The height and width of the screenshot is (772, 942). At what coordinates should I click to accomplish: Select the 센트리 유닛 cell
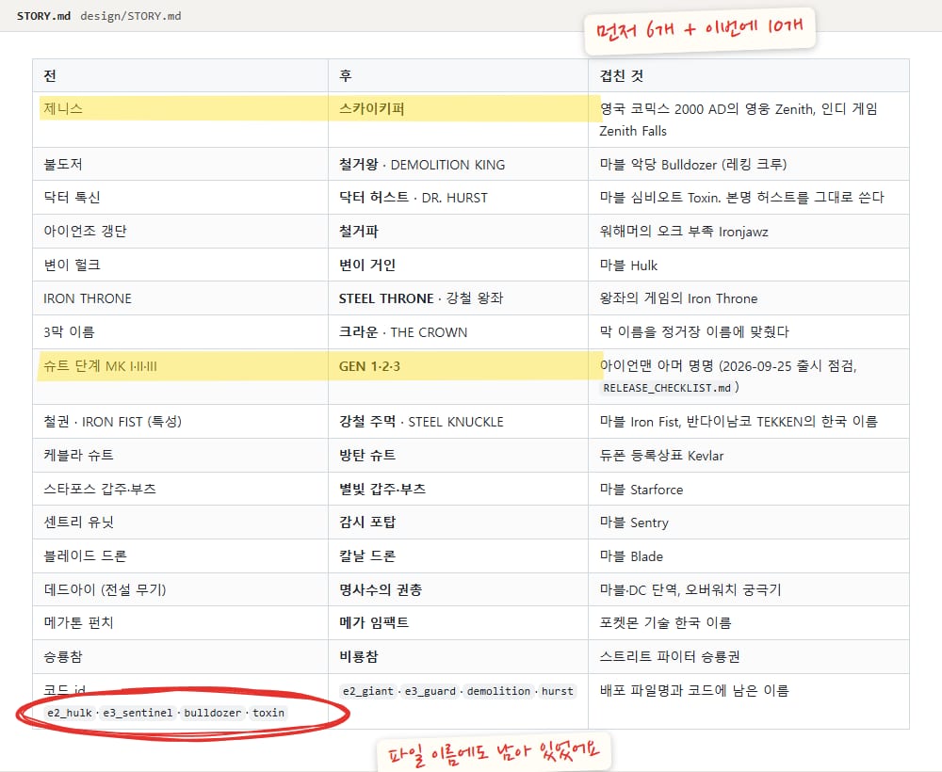(180, 523)
